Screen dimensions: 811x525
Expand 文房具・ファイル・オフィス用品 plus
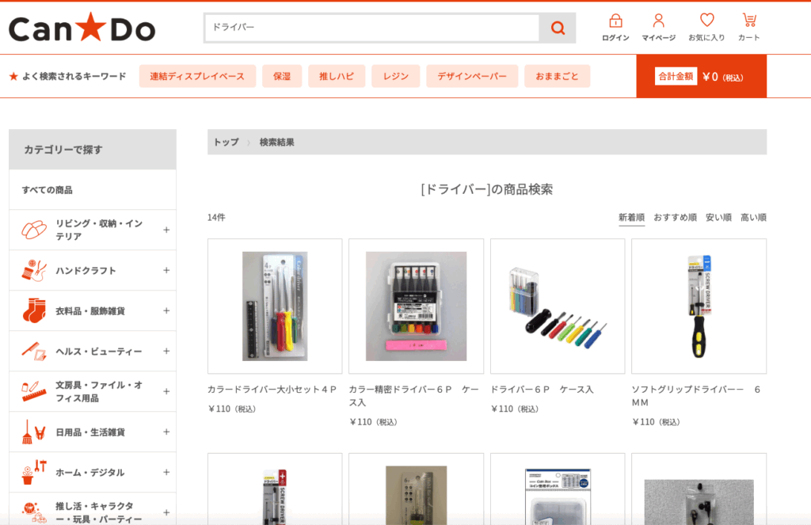166,391
